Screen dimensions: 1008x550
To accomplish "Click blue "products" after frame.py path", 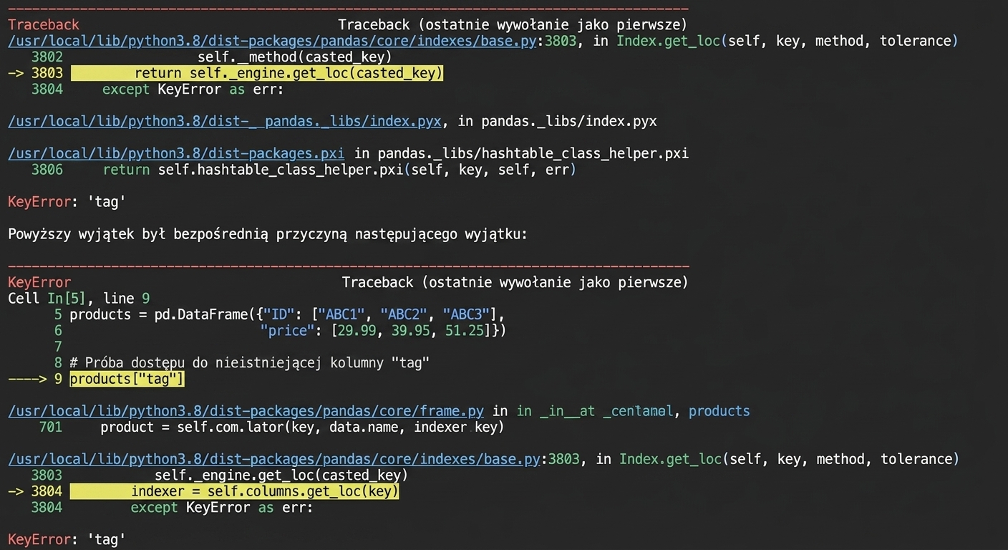I will click(719, 411).
